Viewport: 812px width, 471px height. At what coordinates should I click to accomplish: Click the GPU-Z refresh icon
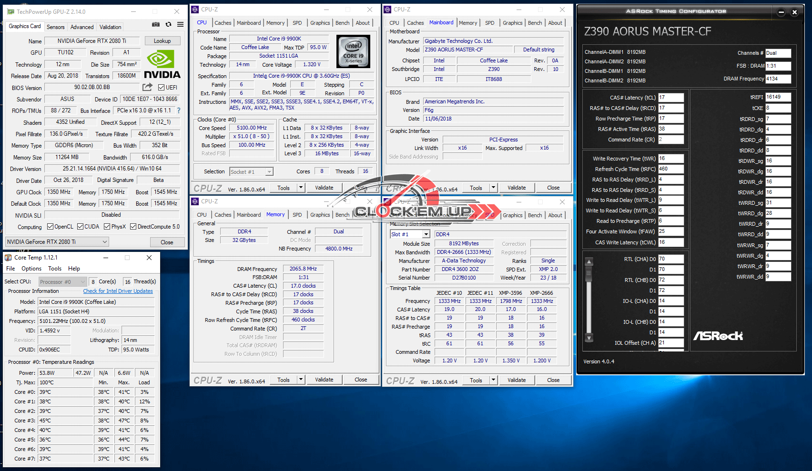point(168,24)
